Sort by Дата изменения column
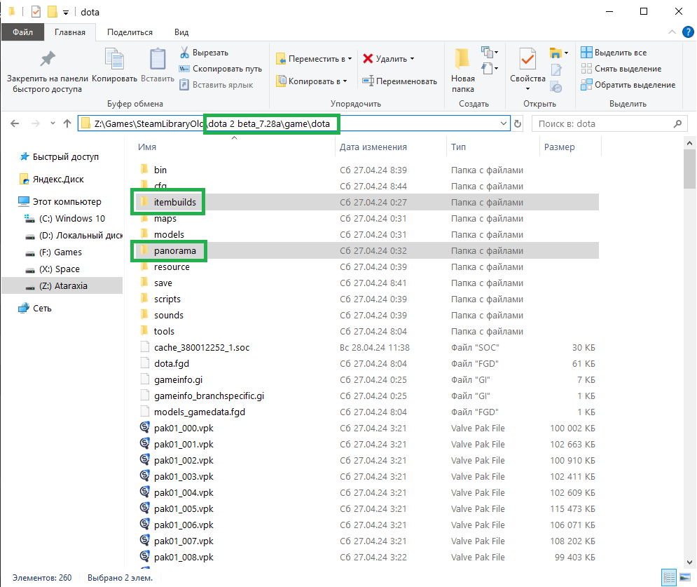The height and width of the screenshot is (587, 697). point(373,147)
